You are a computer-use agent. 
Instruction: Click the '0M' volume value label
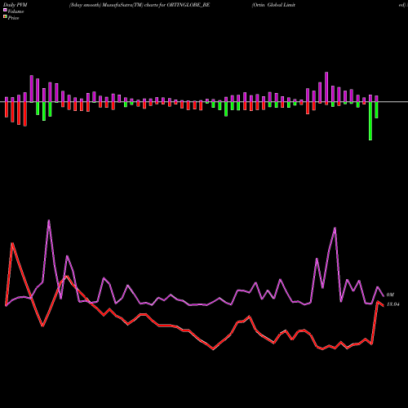pos(390,295)
